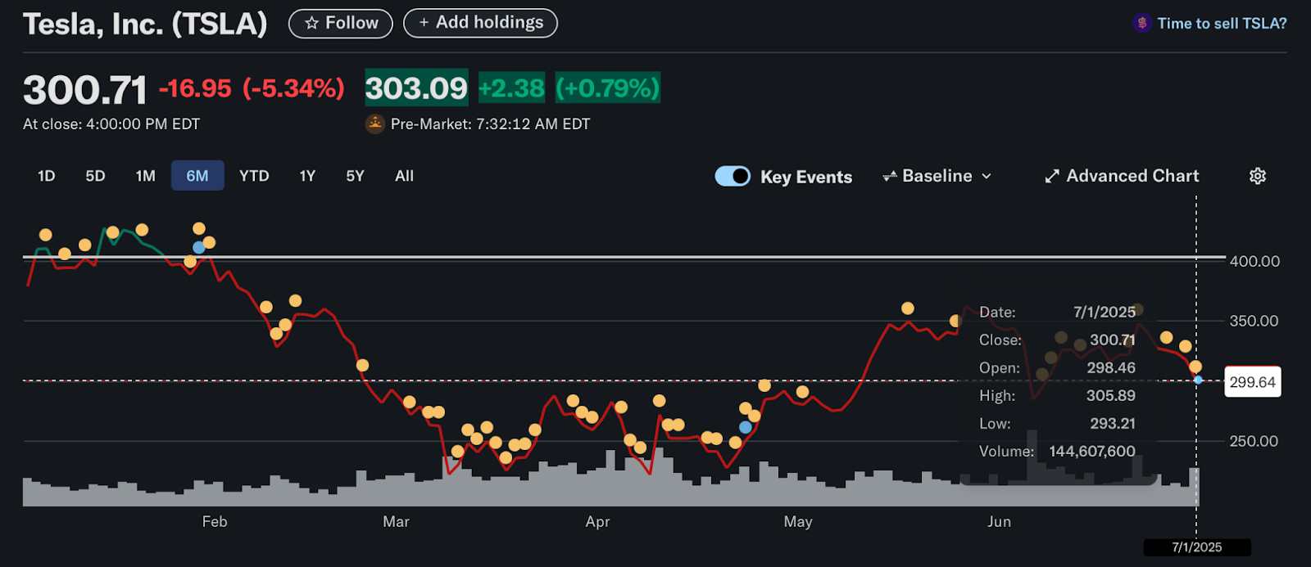Click the 400.00 axis label

(1254, 261)
